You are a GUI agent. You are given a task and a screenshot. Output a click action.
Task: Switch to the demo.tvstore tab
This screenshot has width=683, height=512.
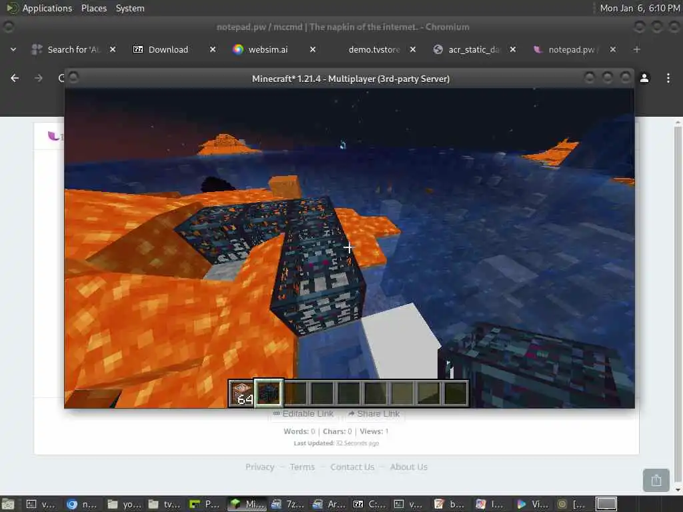pyautogui.click(x=374, y=49)
